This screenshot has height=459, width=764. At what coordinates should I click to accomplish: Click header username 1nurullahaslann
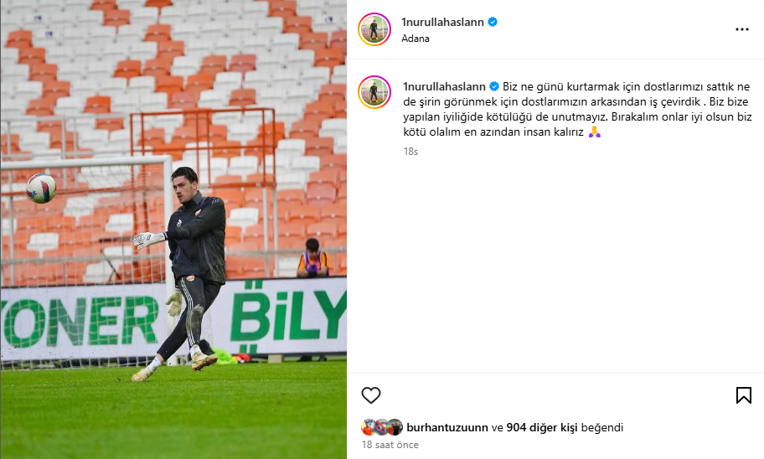442,22
